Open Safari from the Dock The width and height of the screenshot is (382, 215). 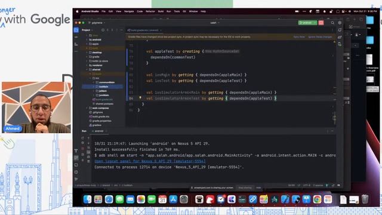109,199
